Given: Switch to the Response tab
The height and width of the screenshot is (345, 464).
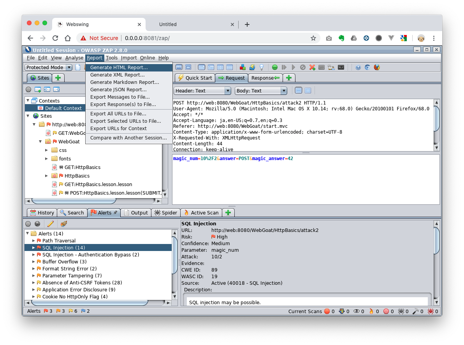Looking at the screenshot, I should tap(265, 78).
